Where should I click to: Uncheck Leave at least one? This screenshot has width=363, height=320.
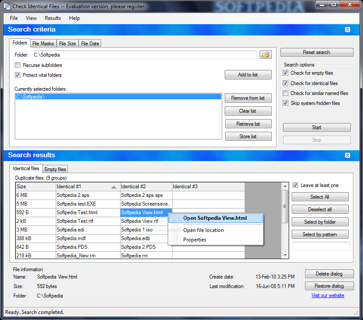[x=295, y=185]
